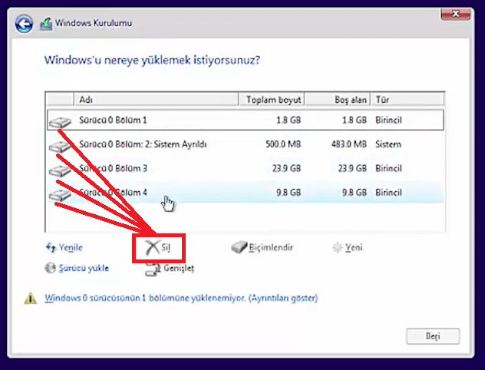Click the Sürücü yükle disc icon
Screen dimensions: 485x370
(x=51, y=268)
